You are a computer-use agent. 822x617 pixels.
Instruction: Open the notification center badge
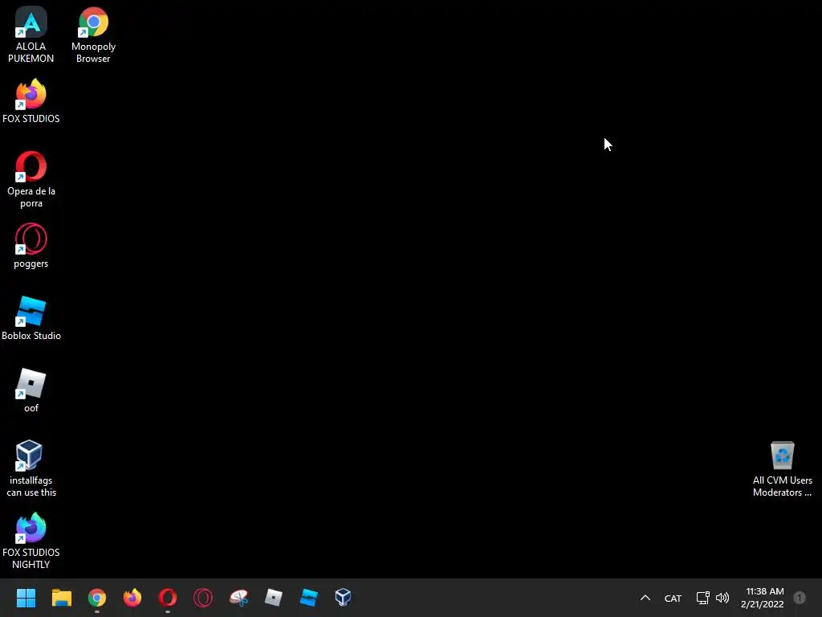800,598
